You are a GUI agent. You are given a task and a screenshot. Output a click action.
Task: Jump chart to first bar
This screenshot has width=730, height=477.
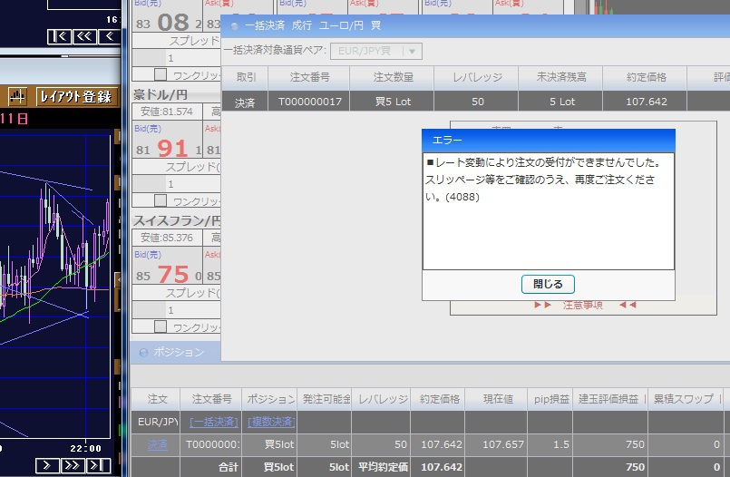[x=59, y=36]
